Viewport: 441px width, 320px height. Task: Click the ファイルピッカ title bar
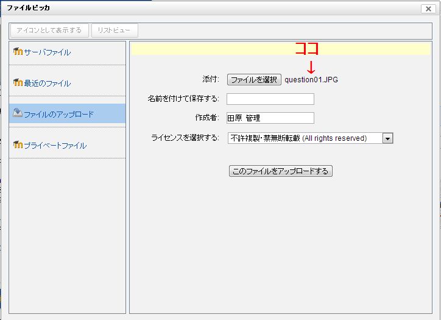183,8
